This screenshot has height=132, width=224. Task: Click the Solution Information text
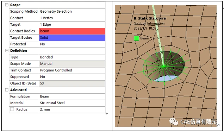(x=149, y=23)
